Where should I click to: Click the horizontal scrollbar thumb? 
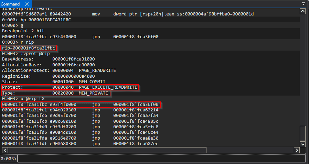(107, 150)
